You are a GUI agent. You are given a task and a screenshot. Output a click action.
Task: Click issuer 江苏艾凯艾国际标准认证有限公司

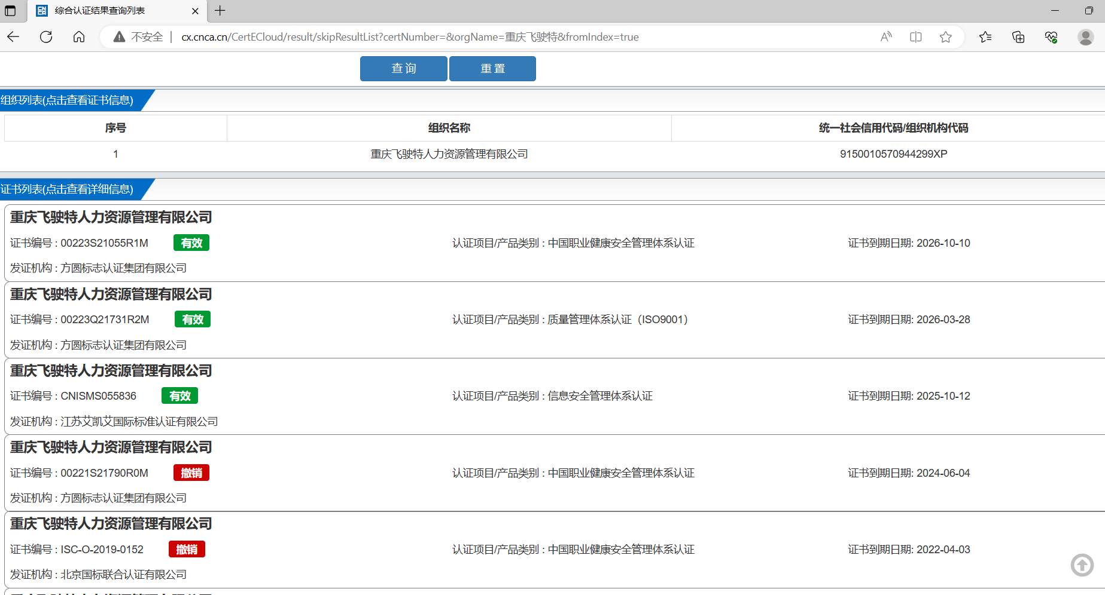139,422
